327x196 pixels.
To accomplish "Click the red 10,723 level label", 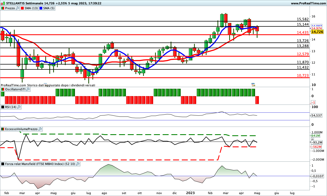I will tap(303, 75).
